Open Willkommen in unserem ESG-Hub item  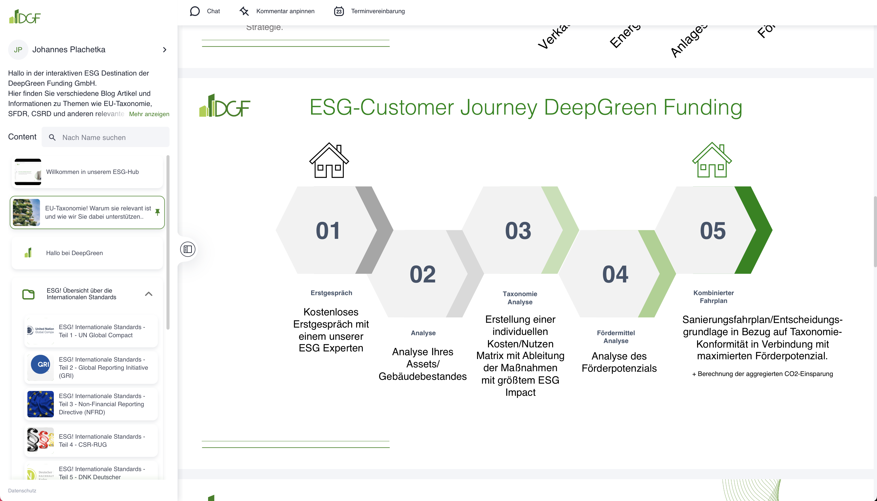pyautogui.click(x=87, y=172)
